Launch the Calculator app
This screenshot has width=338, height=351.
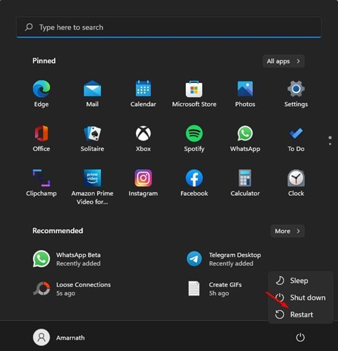coord(245,183)
